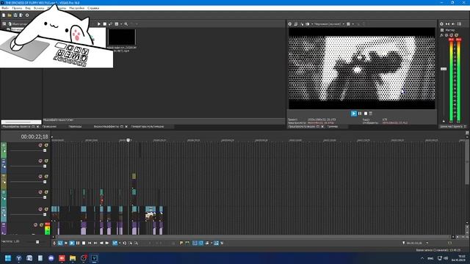This screenshot has height=264, width=470.
Task: Open project properties gear in main toolbar
Action: point(27,15)
